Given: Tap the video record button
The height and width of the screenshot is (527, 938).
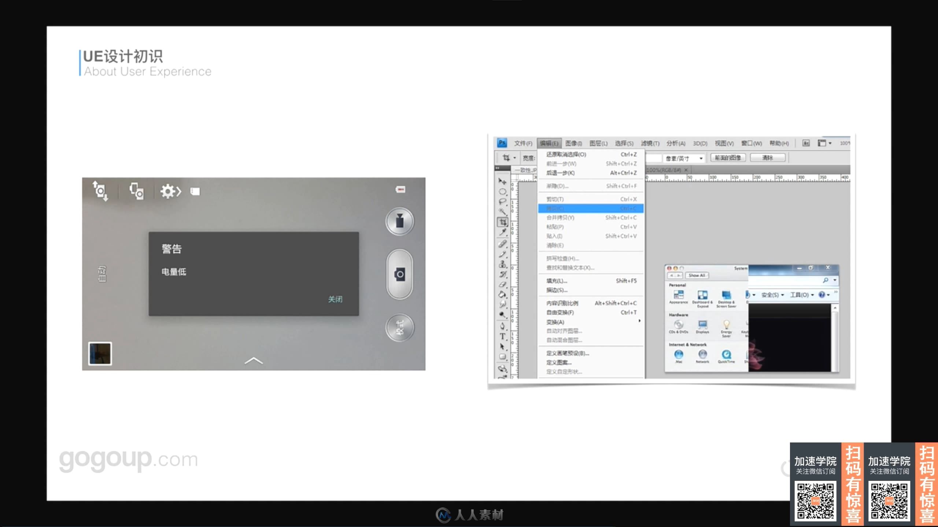Looking at the screenshot, I should (399, 221).
